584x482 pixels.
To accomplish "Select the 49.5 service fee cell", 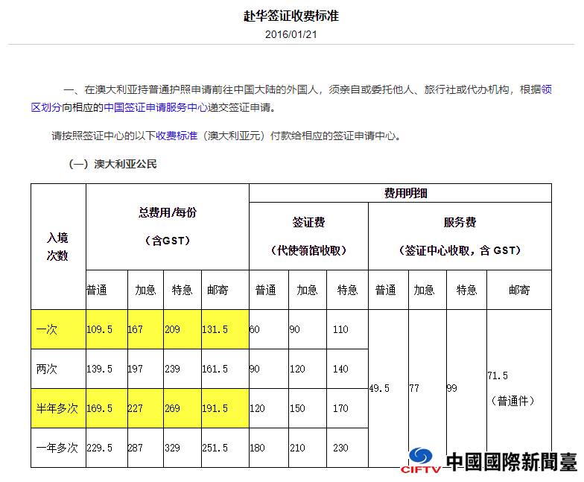I will click(389, 389).
